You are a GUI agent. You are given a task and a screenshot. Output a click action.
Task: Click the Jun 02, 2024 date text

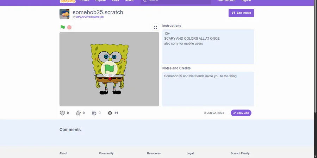pyautogui.click(x=215, y=113)
